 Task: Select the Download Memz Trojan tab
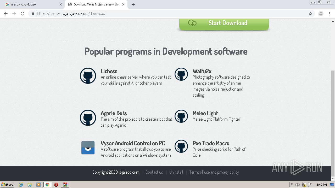click(96, 4)
